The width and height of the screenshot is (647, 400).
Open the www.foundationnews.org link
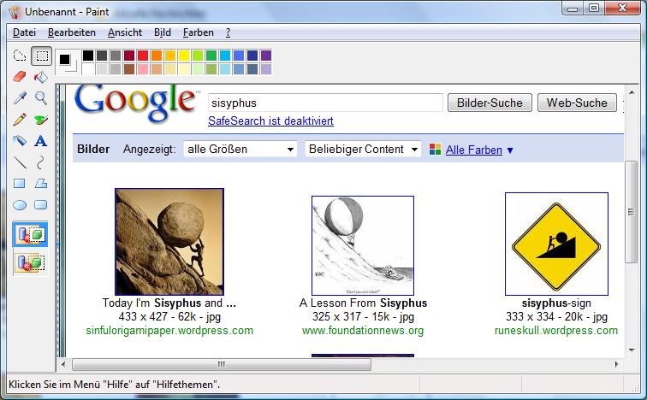tap(363, 331)
